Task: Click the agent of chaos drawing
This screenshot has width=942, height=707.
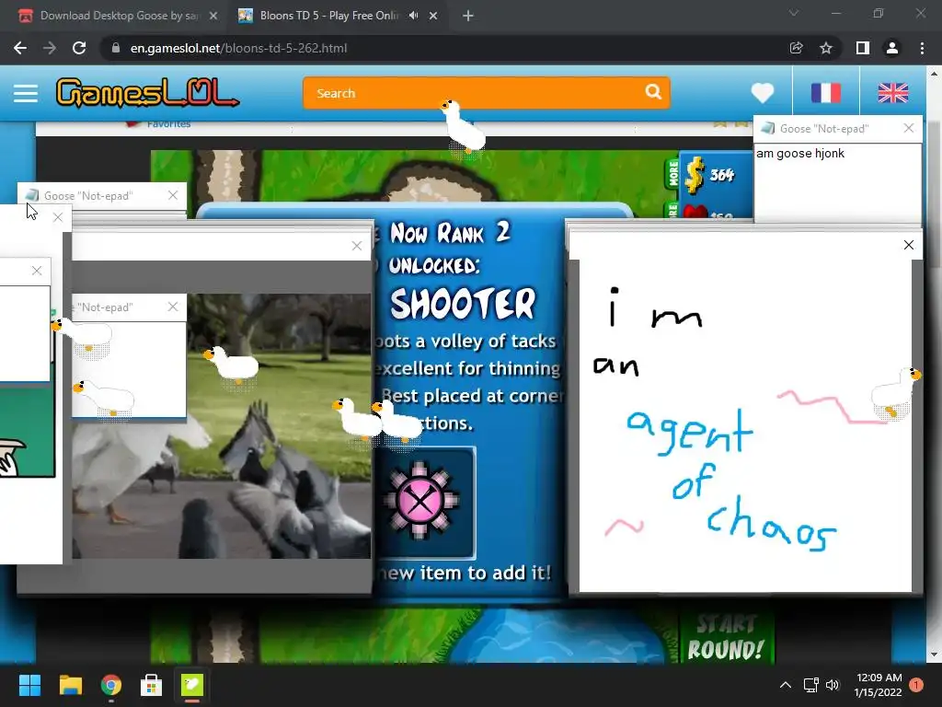Action: pos(745,425)
